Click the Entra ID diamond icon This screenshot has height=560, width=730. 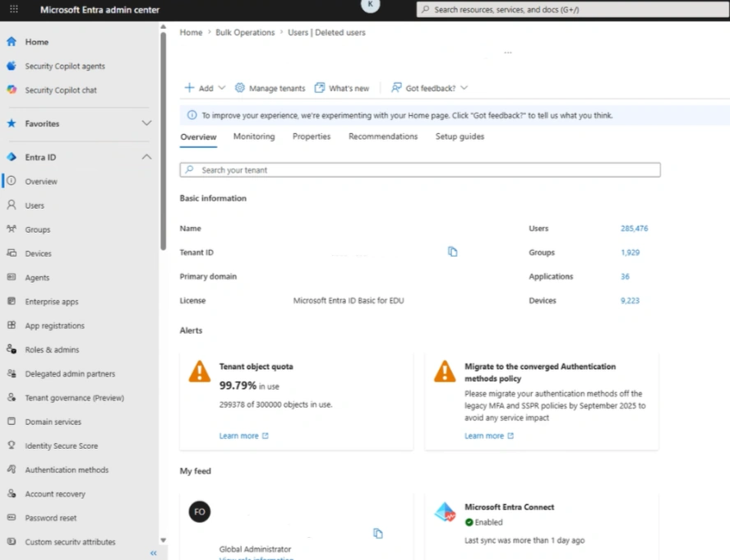point(12,157)
